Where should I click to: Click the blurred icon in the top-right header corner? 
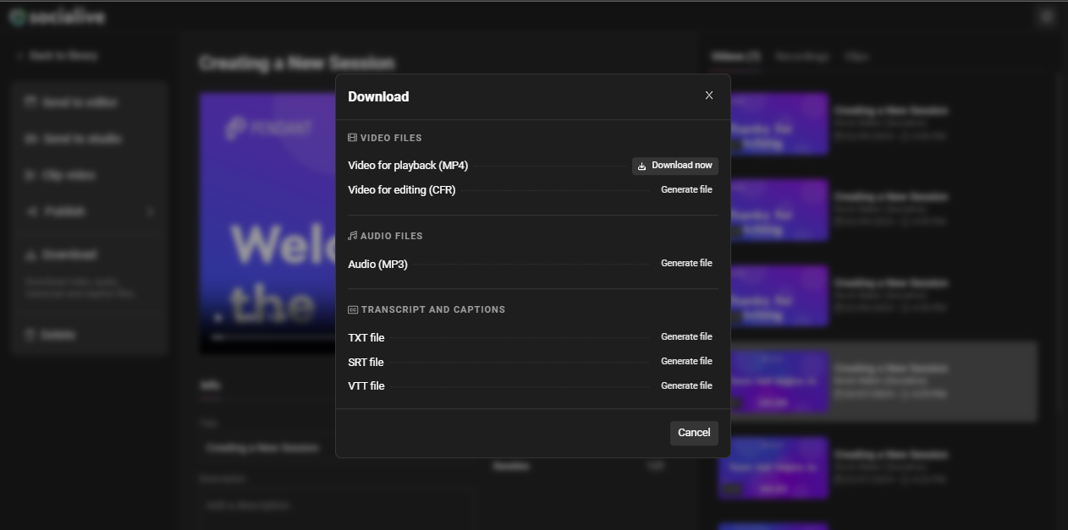tap(1047, 17)
